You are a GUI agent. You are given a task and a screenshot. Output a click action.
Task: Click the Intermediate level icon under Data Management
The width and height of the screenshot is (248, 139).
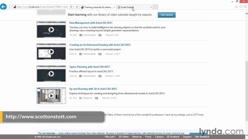point(81,35)
